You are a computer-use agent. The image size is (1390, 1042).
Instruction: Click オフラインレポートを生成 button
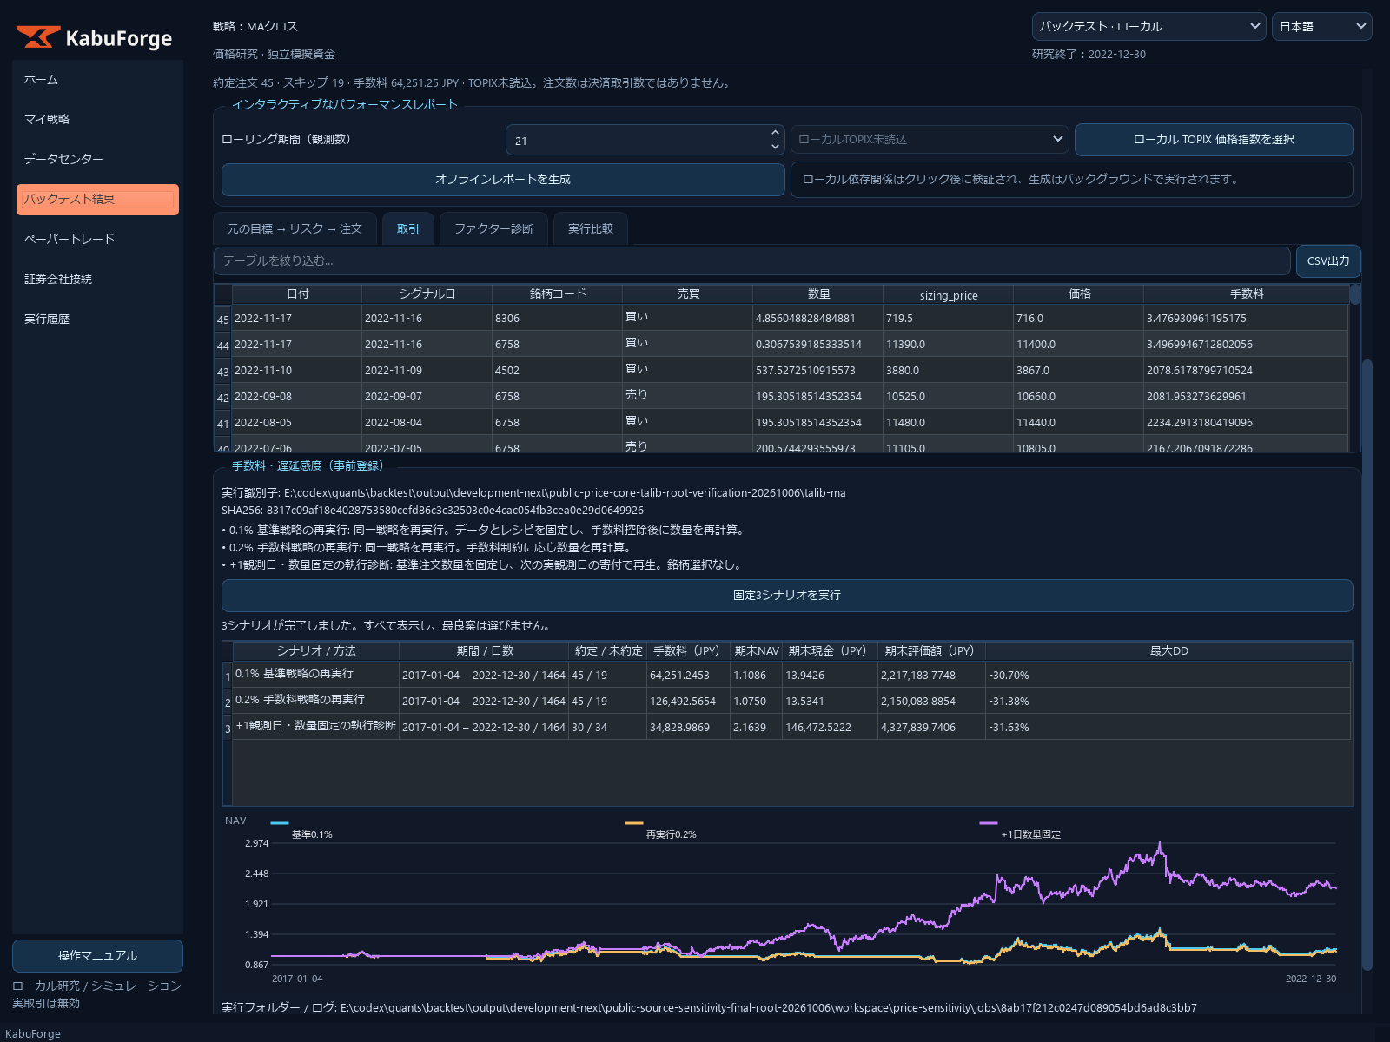click(x=503, y=179)
